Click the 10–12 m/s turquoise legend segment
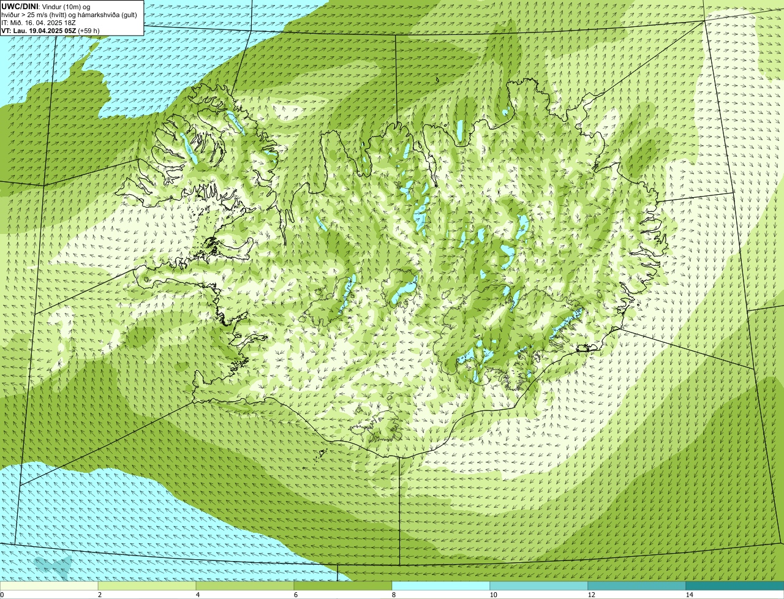This screenshot has height=599, width=784. coord(539,586)
